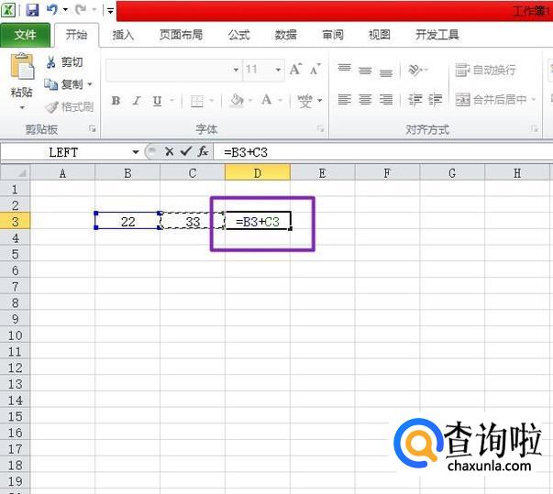Image resolution: width=553 pixels, height=494 pixels.
Task: Click the Top Align icon
Action: pyautogui.click(x=345, y=68)
